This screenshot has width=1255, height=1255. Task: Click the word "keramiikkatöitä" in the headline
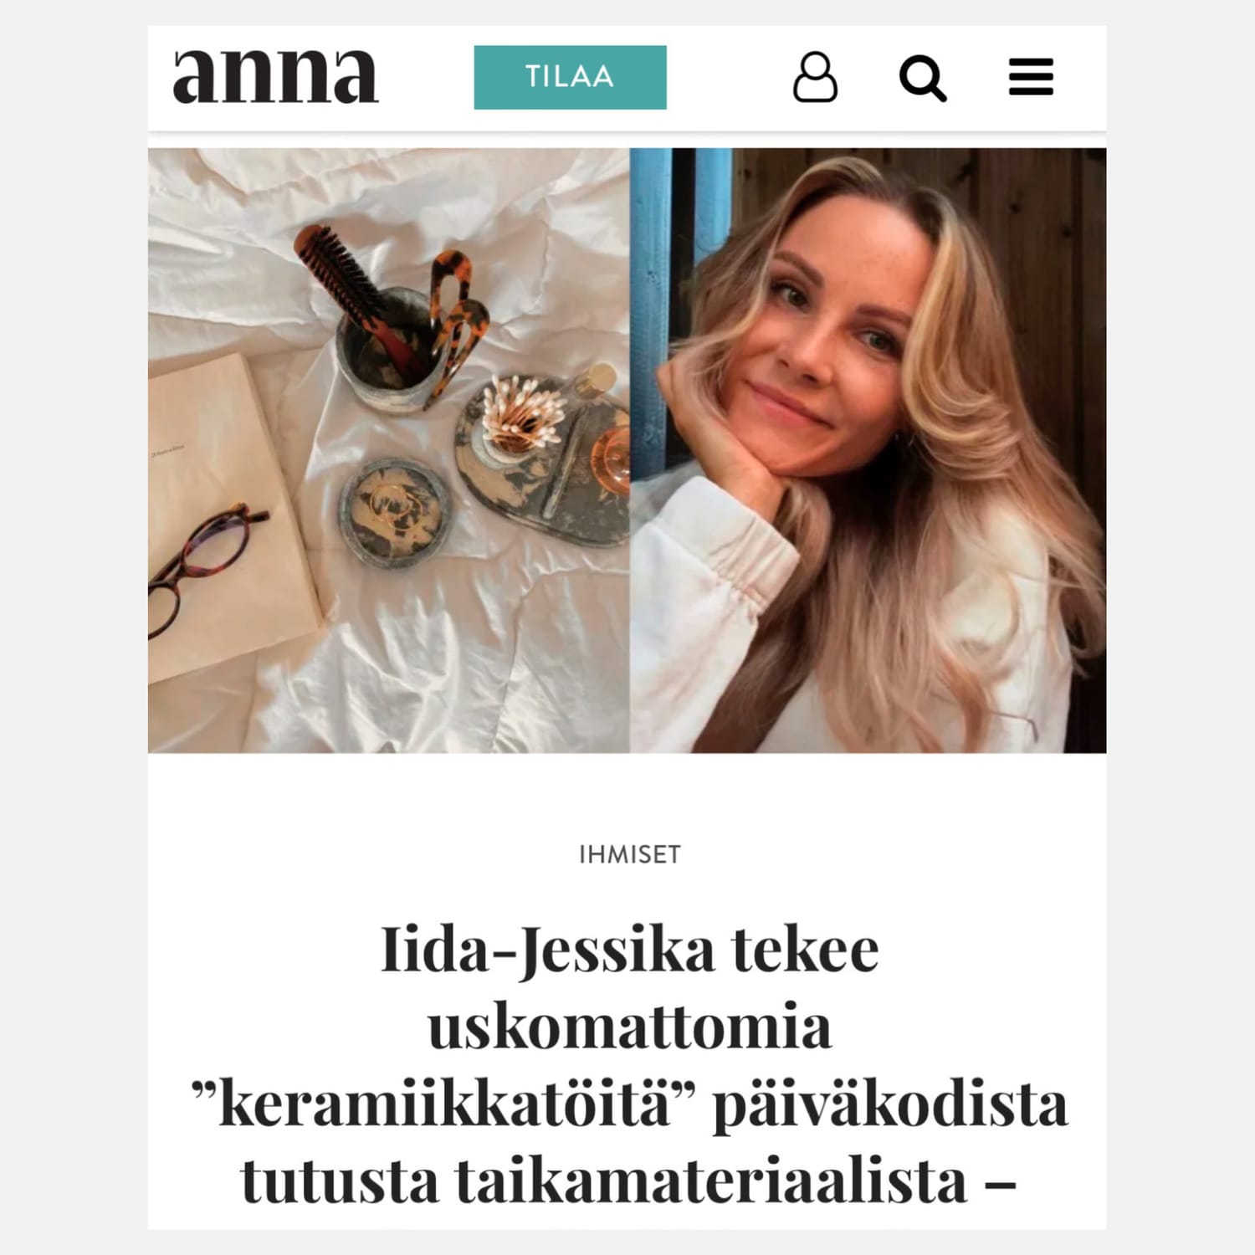(445, 1104)
